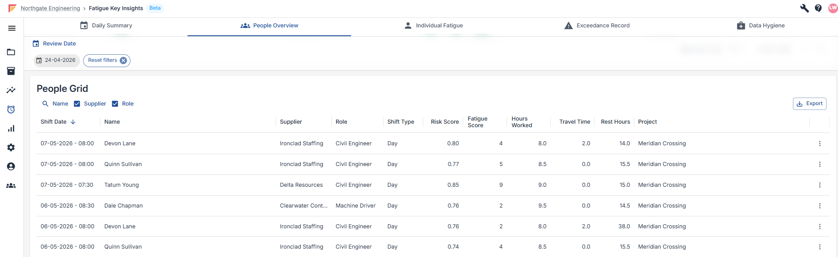The image size is (838, 257).
Task: Click the wrench tools icon
Action: [804, 8]
